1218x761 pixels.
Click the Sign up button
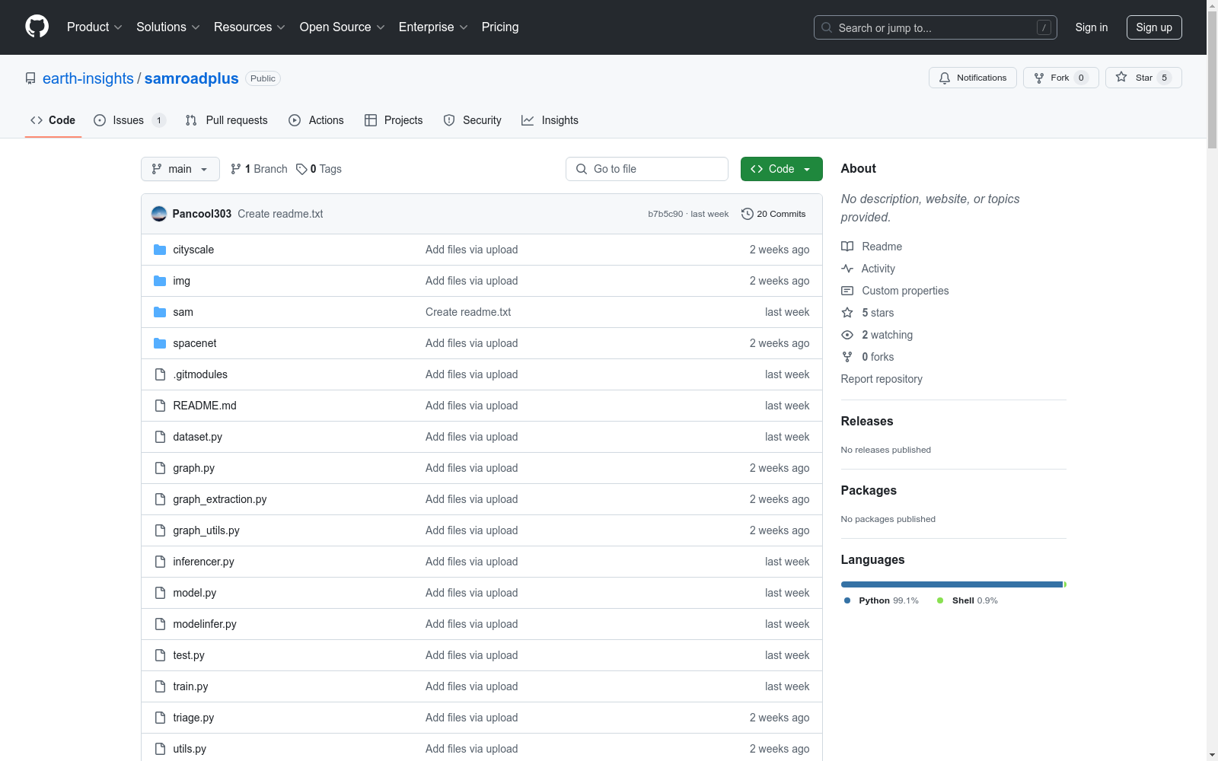pyautogui.click(x=1154, y=27)
